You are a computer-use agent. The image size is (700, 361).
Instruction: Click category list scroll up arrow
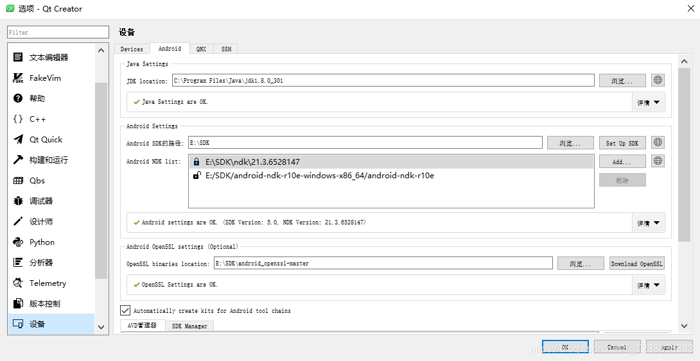[x=101, y=51]
